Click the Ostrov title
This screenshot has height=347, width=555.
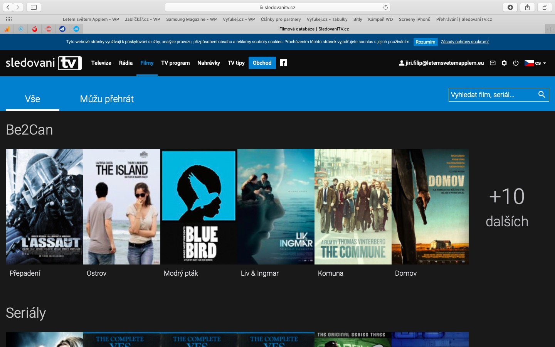pyautogui.click(x=96, y=273)
